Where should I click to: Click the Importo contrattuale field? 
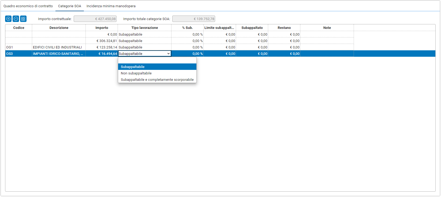95,19
